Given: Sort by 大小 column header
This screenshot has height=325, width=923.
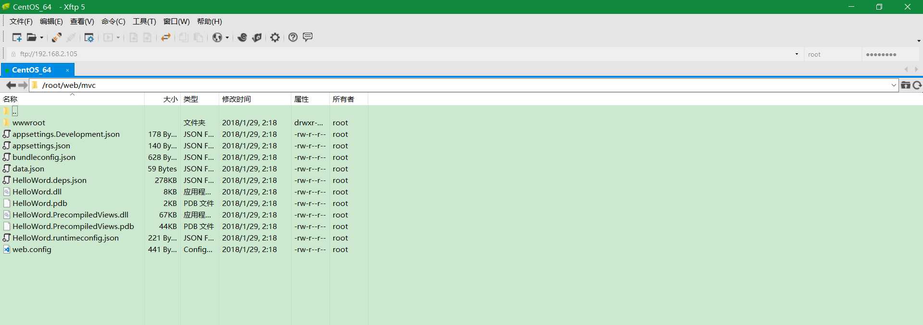Looking at the screenshot, I should coord(162,99).
